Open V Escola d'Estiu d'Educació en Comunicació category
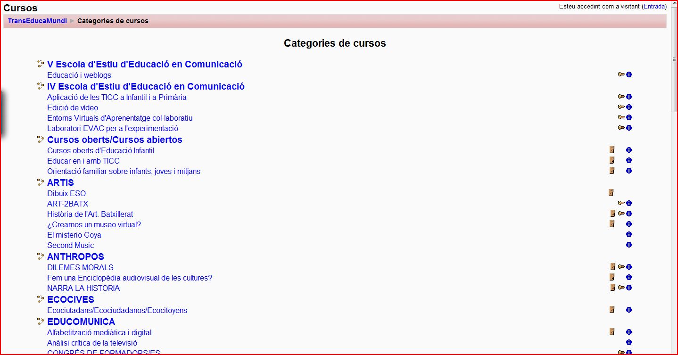Image resolution: width=678 pixels, height=355 pixels. (144, 64)
